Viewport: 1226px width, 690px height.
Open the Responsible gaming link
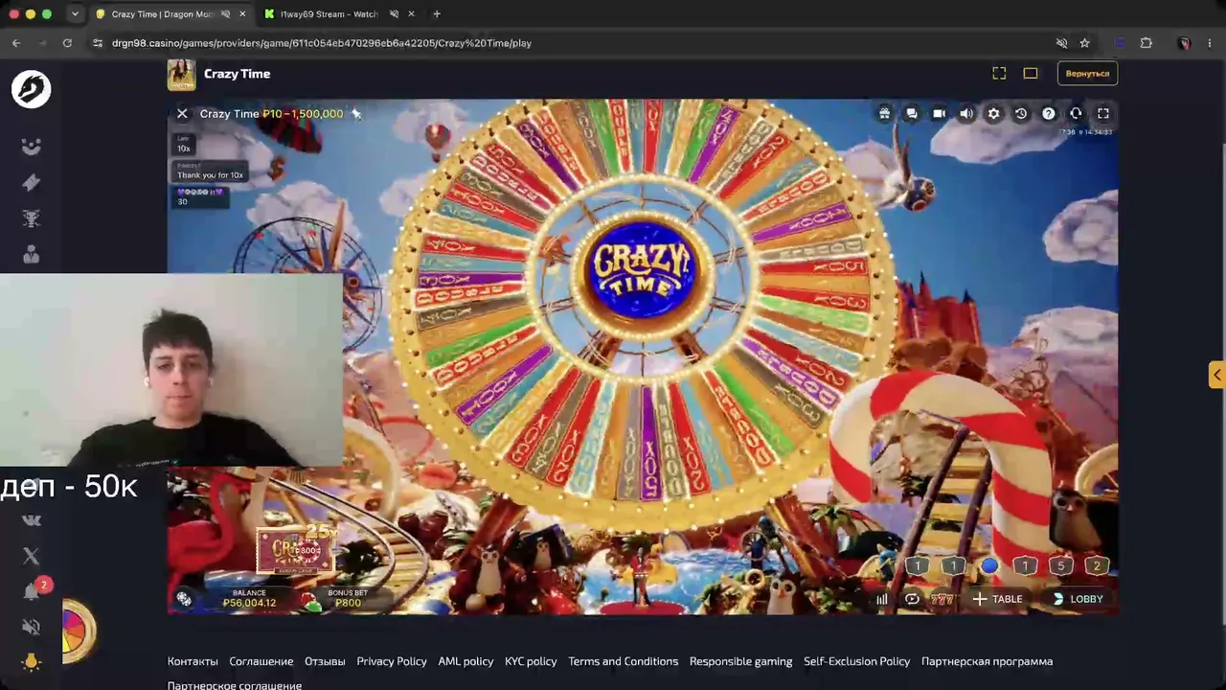pos(740,661)
